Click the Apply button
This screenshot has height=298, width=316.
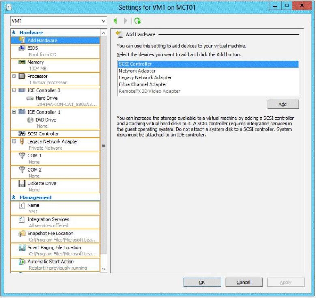pos(286,282)
